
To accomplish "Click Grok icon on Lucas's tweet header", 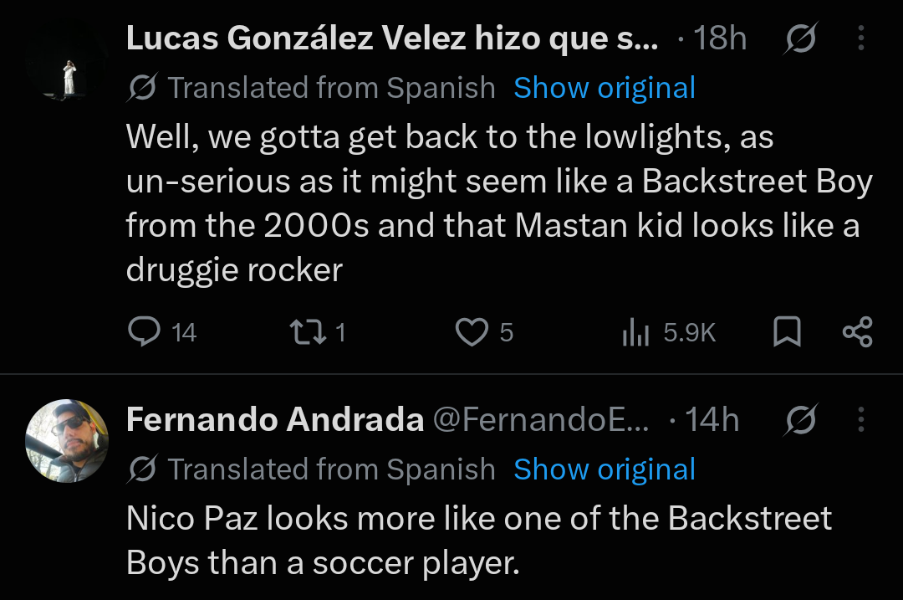I will click(x=800, y=38).
